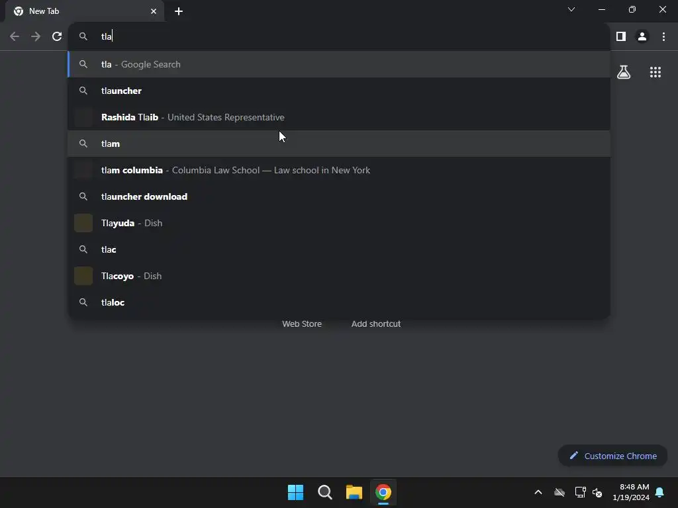Click the search icon in the address bar
This screenshot has width=678, height=508.
pyautogui.click(x=83, y=36)
